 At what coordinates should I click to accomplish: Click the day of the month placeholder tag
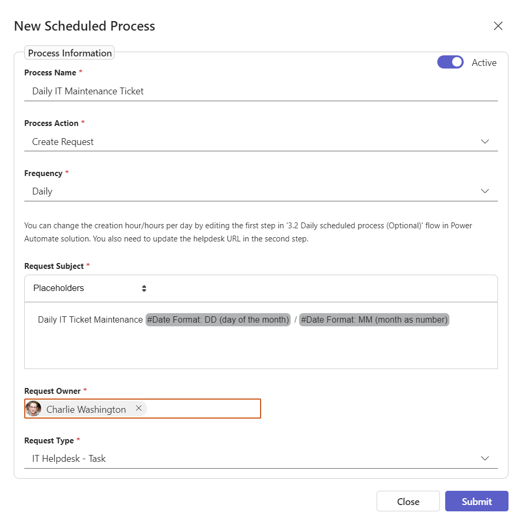click(218, 319)
